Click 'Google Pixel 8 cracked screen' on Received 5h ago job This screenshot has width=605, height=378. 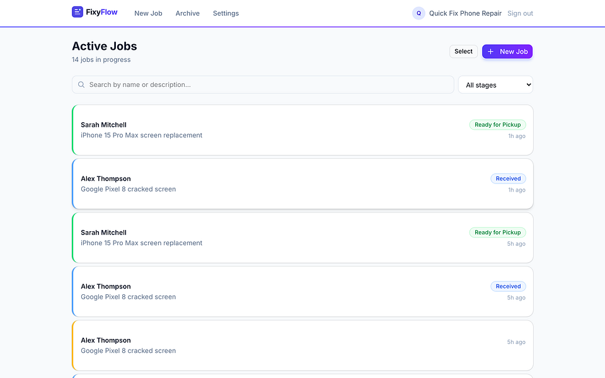point(128,297)
